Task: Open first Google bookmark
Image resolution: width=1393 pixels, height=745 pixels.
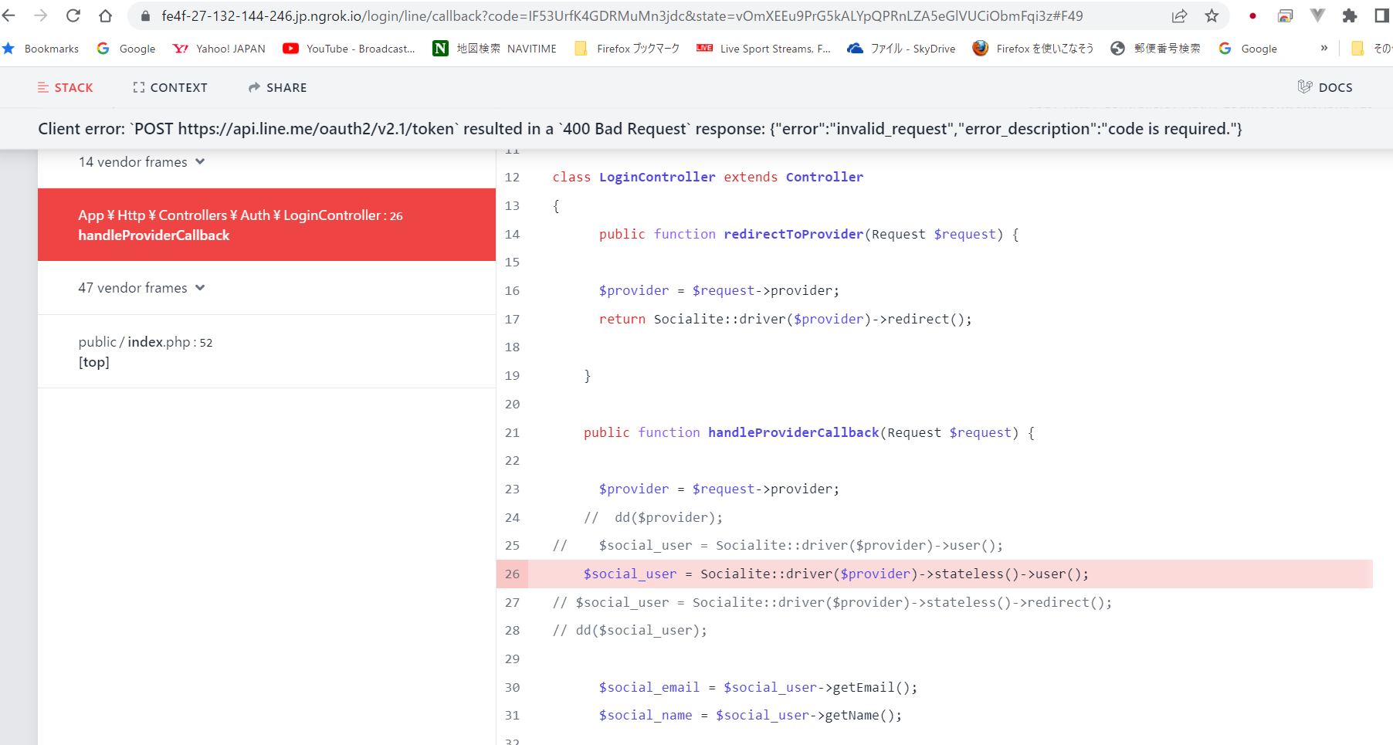Action: click(x=127, y=49)
